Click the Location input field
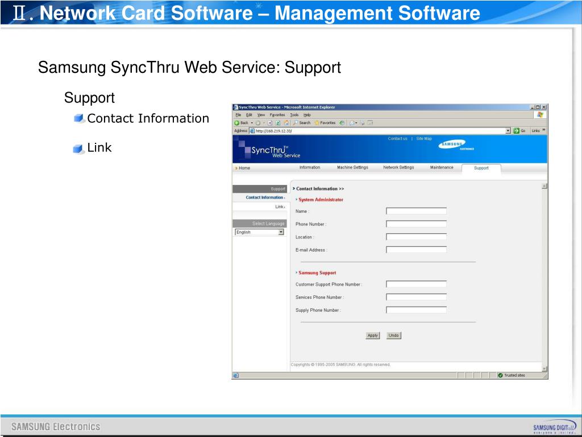582x437 pixels. 416,237
